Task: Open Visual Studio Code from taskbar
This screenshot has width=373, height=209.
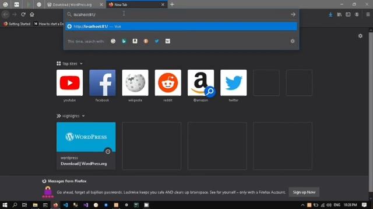Action: click(x=66, y=205)
